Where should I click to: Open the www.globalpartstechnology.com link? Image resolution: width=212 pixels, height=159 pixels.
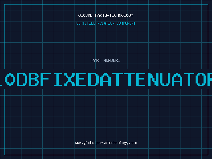(x=106, y=143)
